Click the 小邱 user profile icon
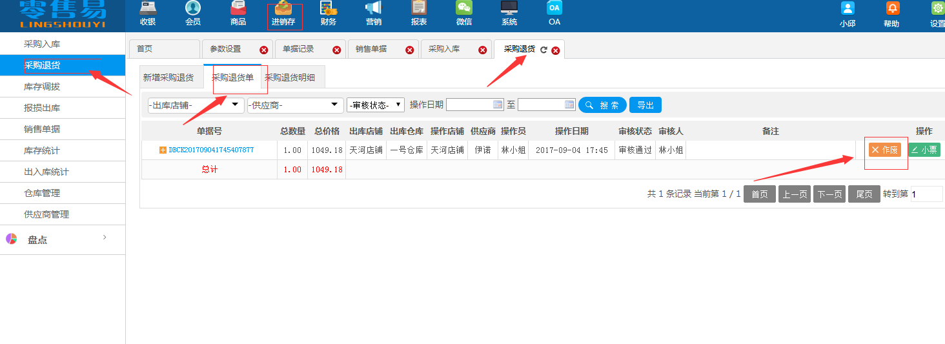 click(x=848, y=8)
